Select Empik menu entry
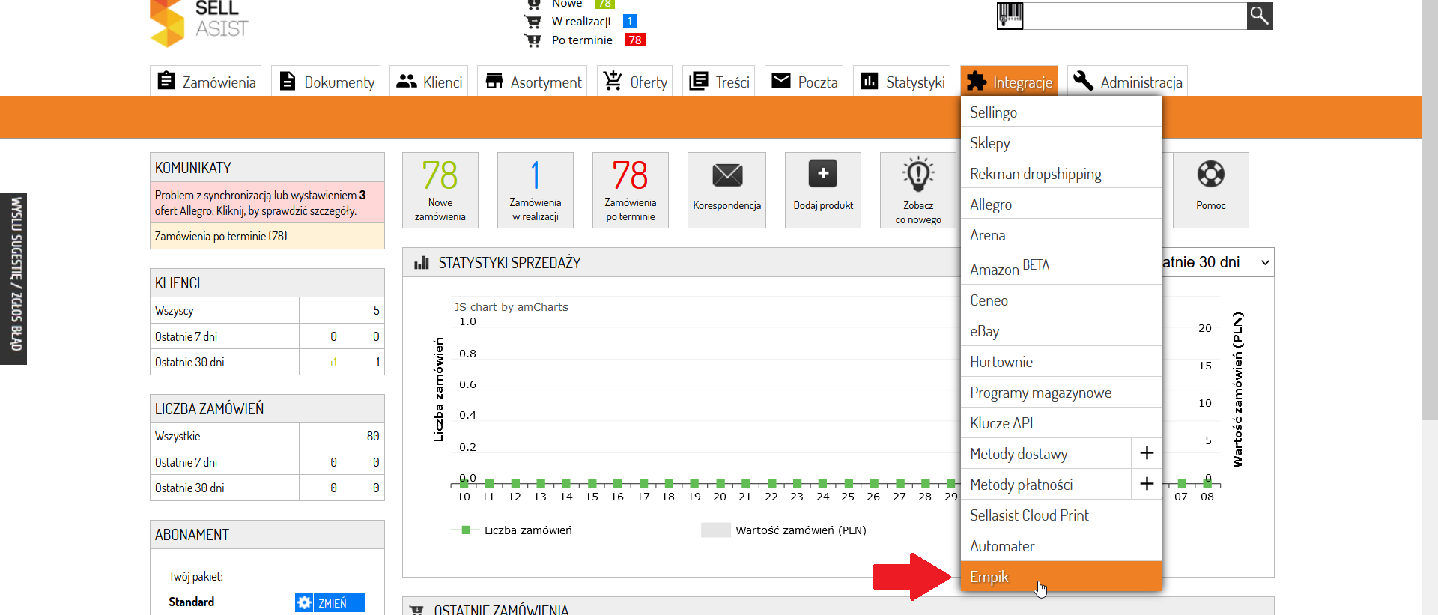The image size is (1438, 615). [x=1061, y=576]
